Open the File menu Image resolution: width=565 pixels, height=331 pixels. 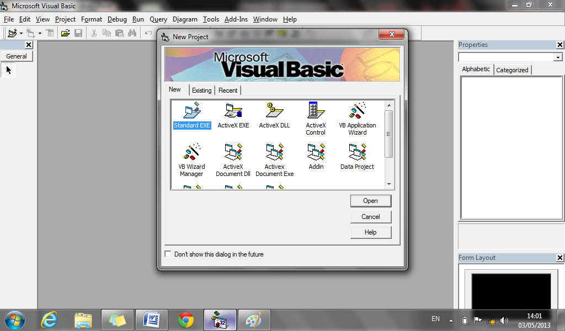pyautogui.click(x=9, y=19)
